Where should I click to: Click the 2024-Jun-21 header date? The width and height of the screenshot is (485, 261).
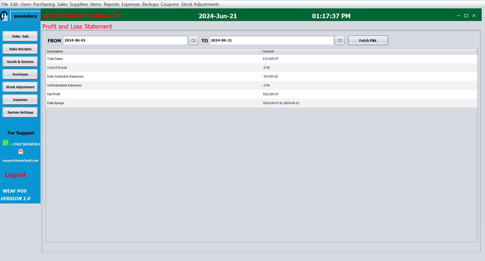(x=218, y=16)
